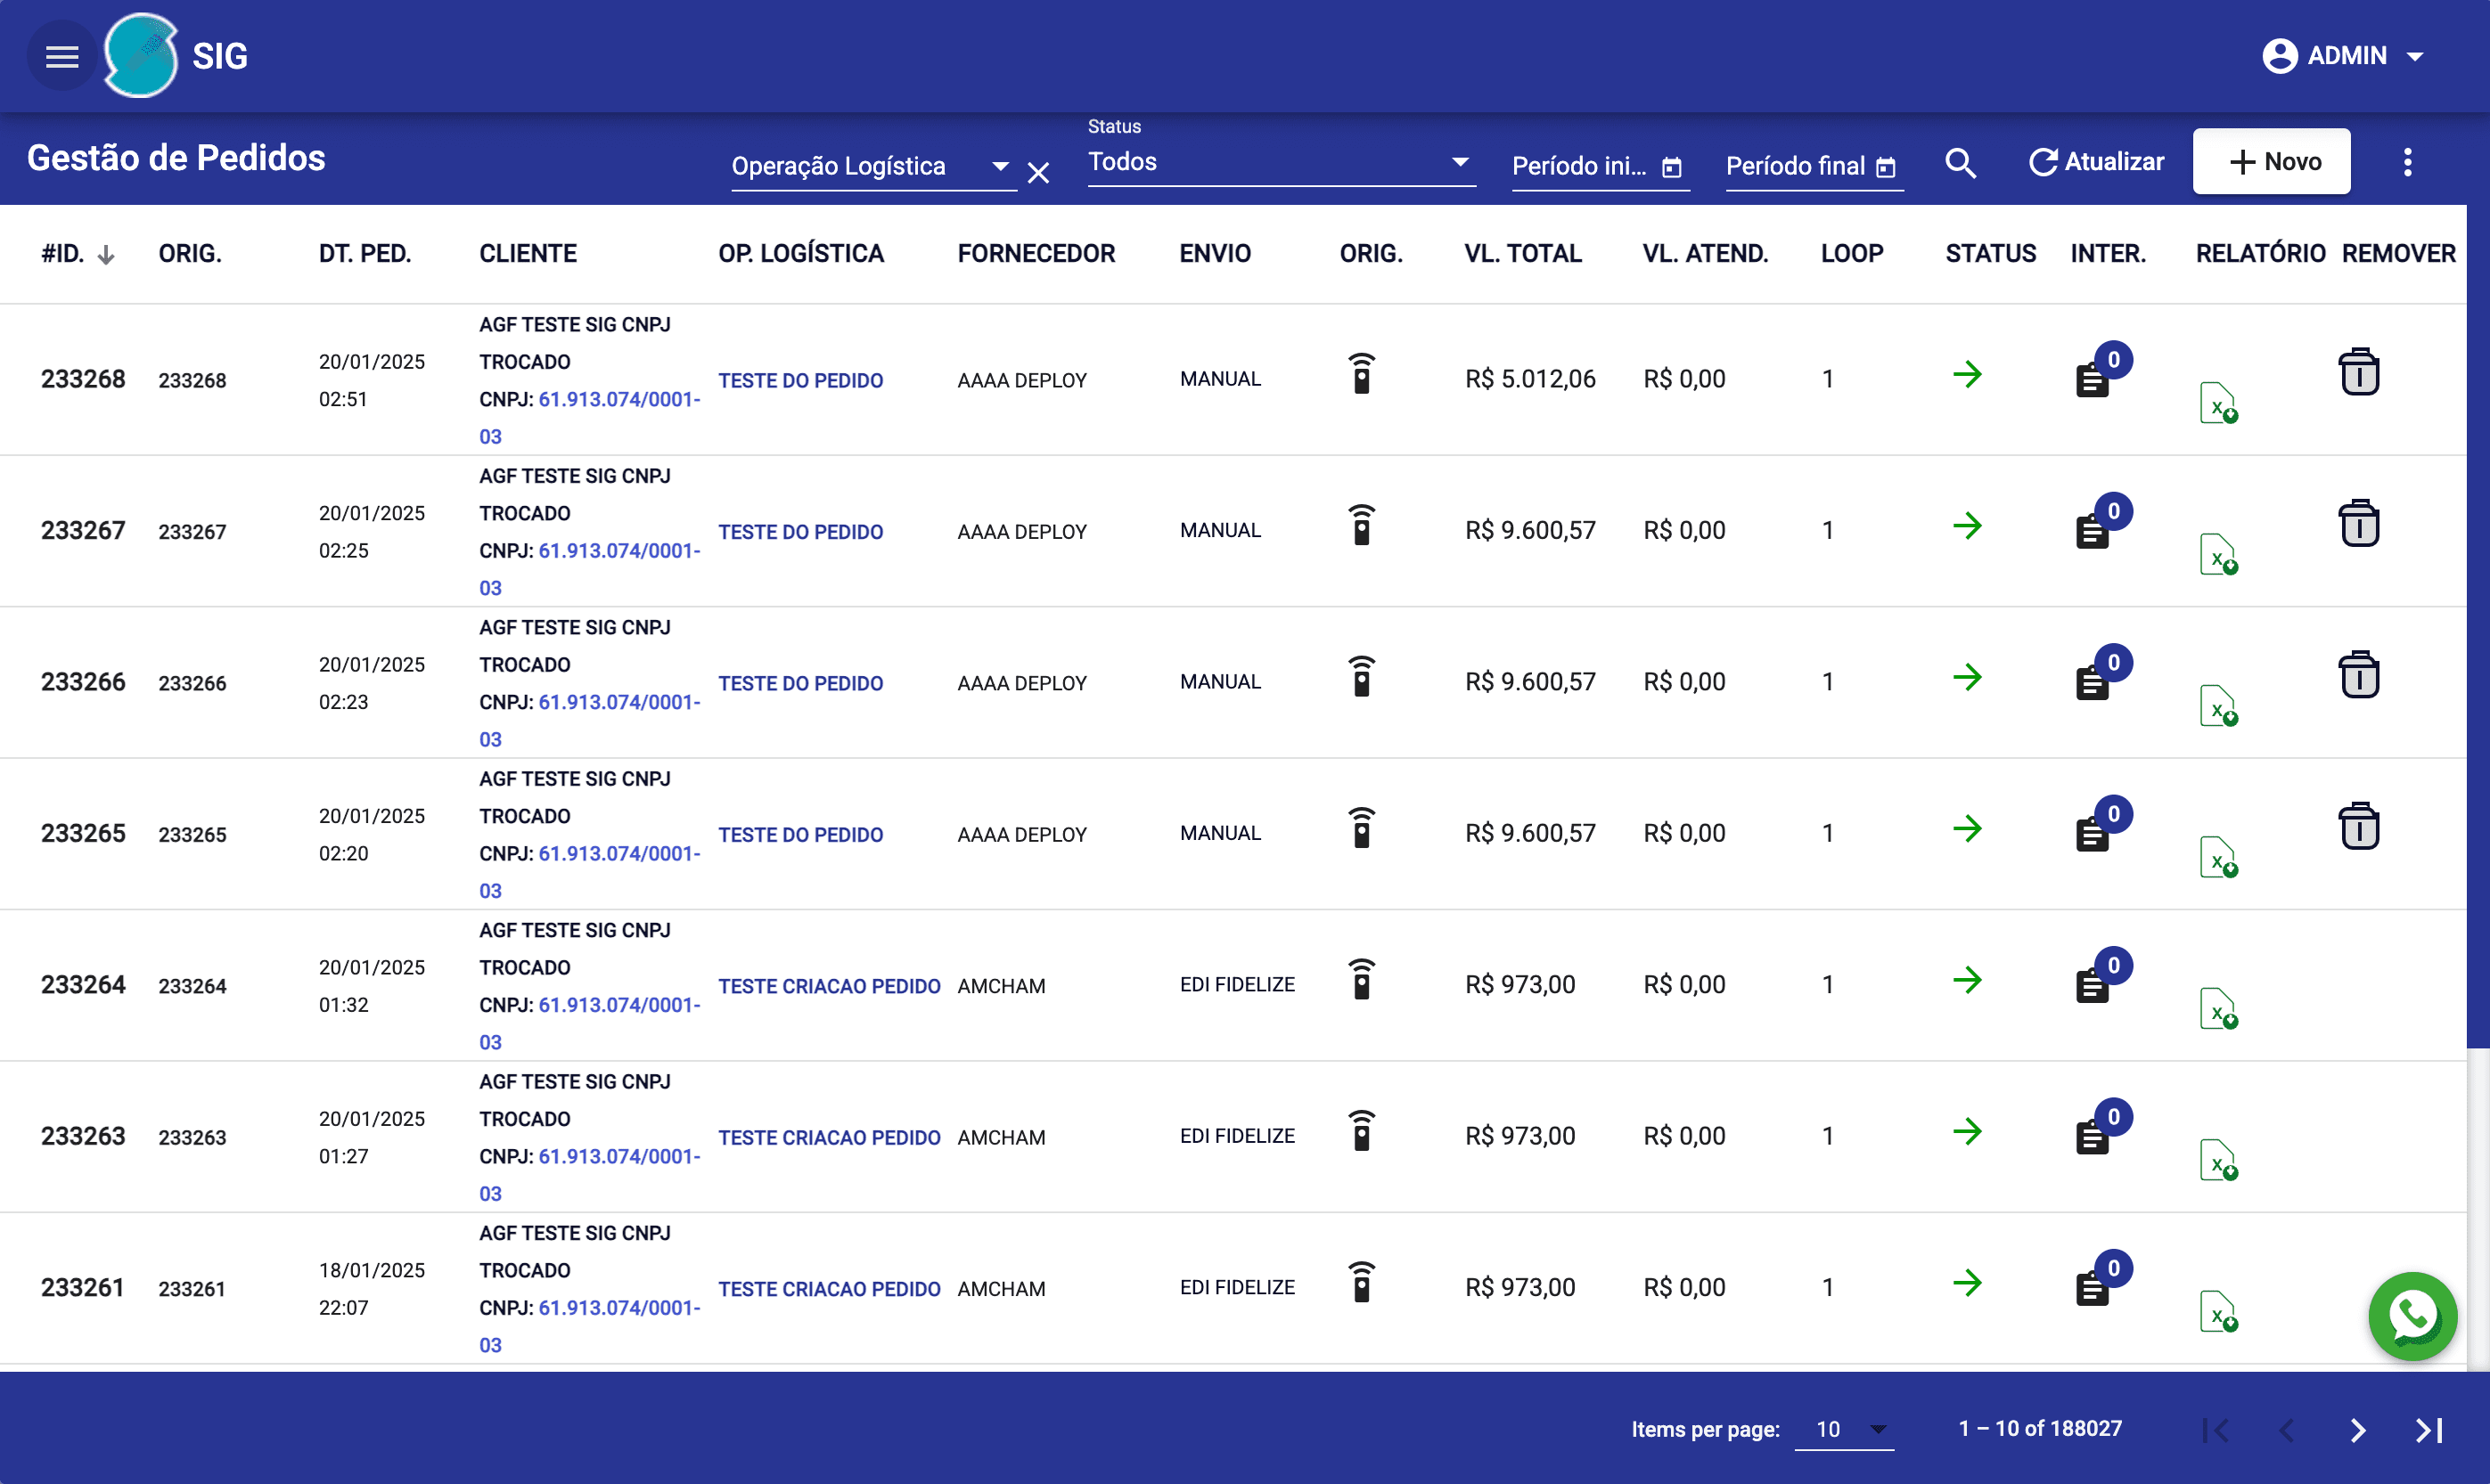Click green status arrow for order 233265
This screenshot has width=2490, height=1484.
[1967, 829]
